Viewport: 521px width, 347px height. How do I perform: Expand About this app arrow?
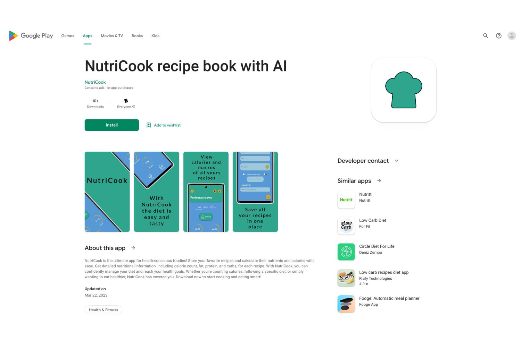point(133,248)
